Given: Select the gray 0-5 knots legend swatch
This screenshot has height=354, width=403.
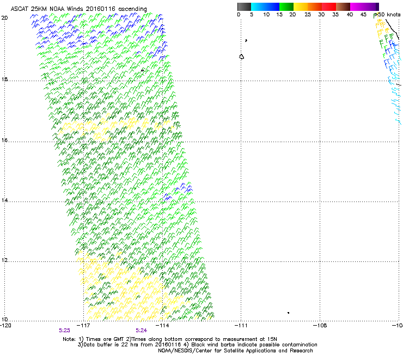Looking at the screenshot, I should [244, 7].
